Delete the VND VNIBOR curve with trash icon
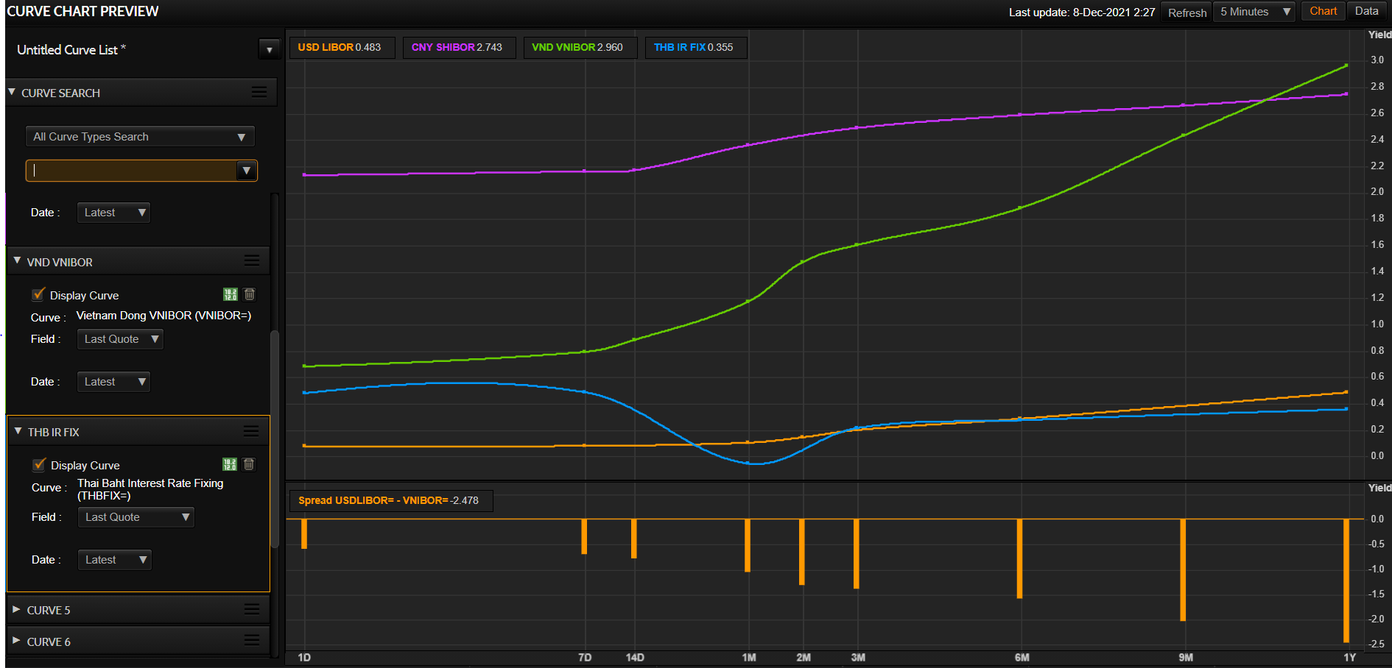This screenshot has width=1392, height=668. (x=250, y=294)
